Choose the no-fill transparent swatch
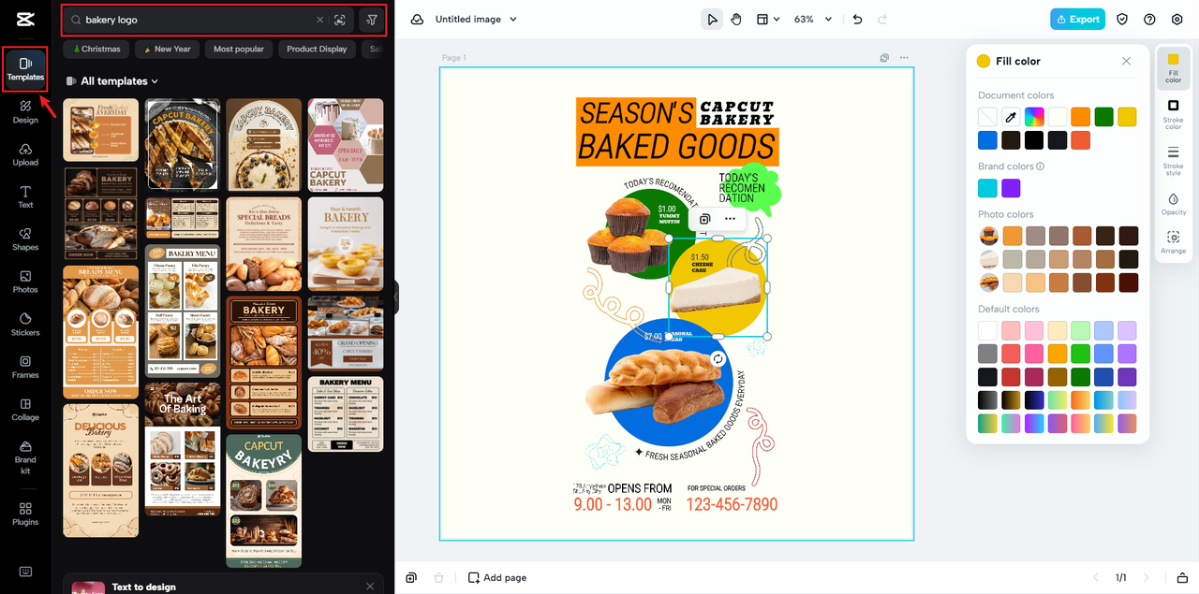This screenshot has width=1199, height=594. click(x=987, y=117)
